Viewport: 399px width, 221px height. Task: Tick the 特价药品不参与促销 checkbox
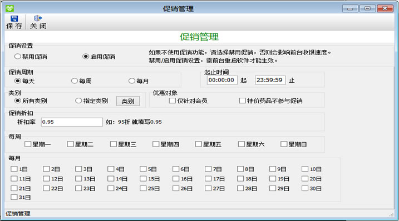click(x=242, y=101)
